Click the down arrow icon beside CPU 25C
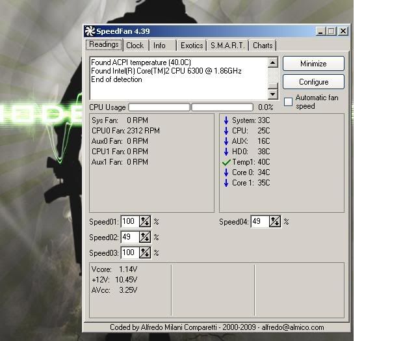Image resolution: width=416 pixels, height=341 pixels. pyautogui.click(x=226, y=131)
